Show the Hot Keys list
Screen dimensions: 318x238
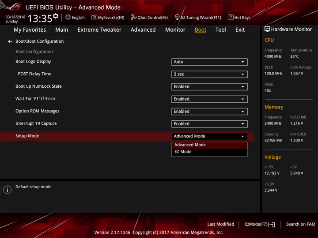239,17
